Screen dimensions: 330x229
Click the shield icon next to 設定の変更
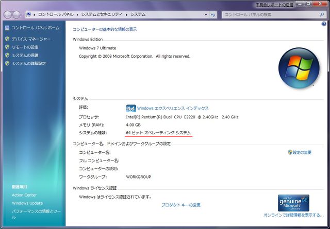[x=290, y=152]
